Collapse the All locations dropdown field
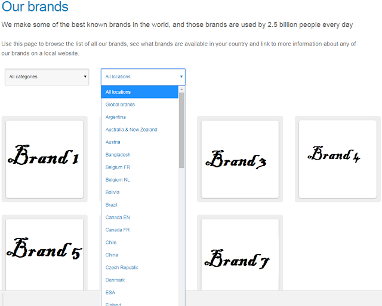This screenshot has width=382, height=306. tap(143, 77)
